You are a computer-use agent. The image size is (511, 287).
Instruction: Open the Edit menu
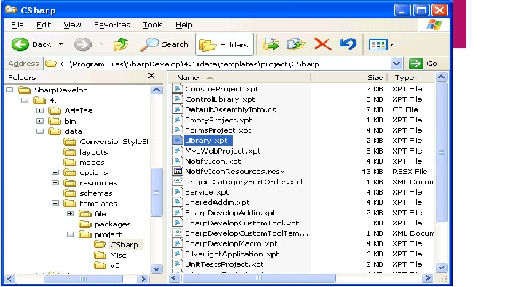[x=44, y=25]
